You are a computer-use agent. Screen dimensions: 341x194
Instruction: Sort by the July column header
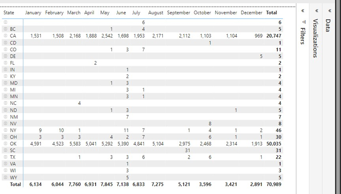(136, 13)
